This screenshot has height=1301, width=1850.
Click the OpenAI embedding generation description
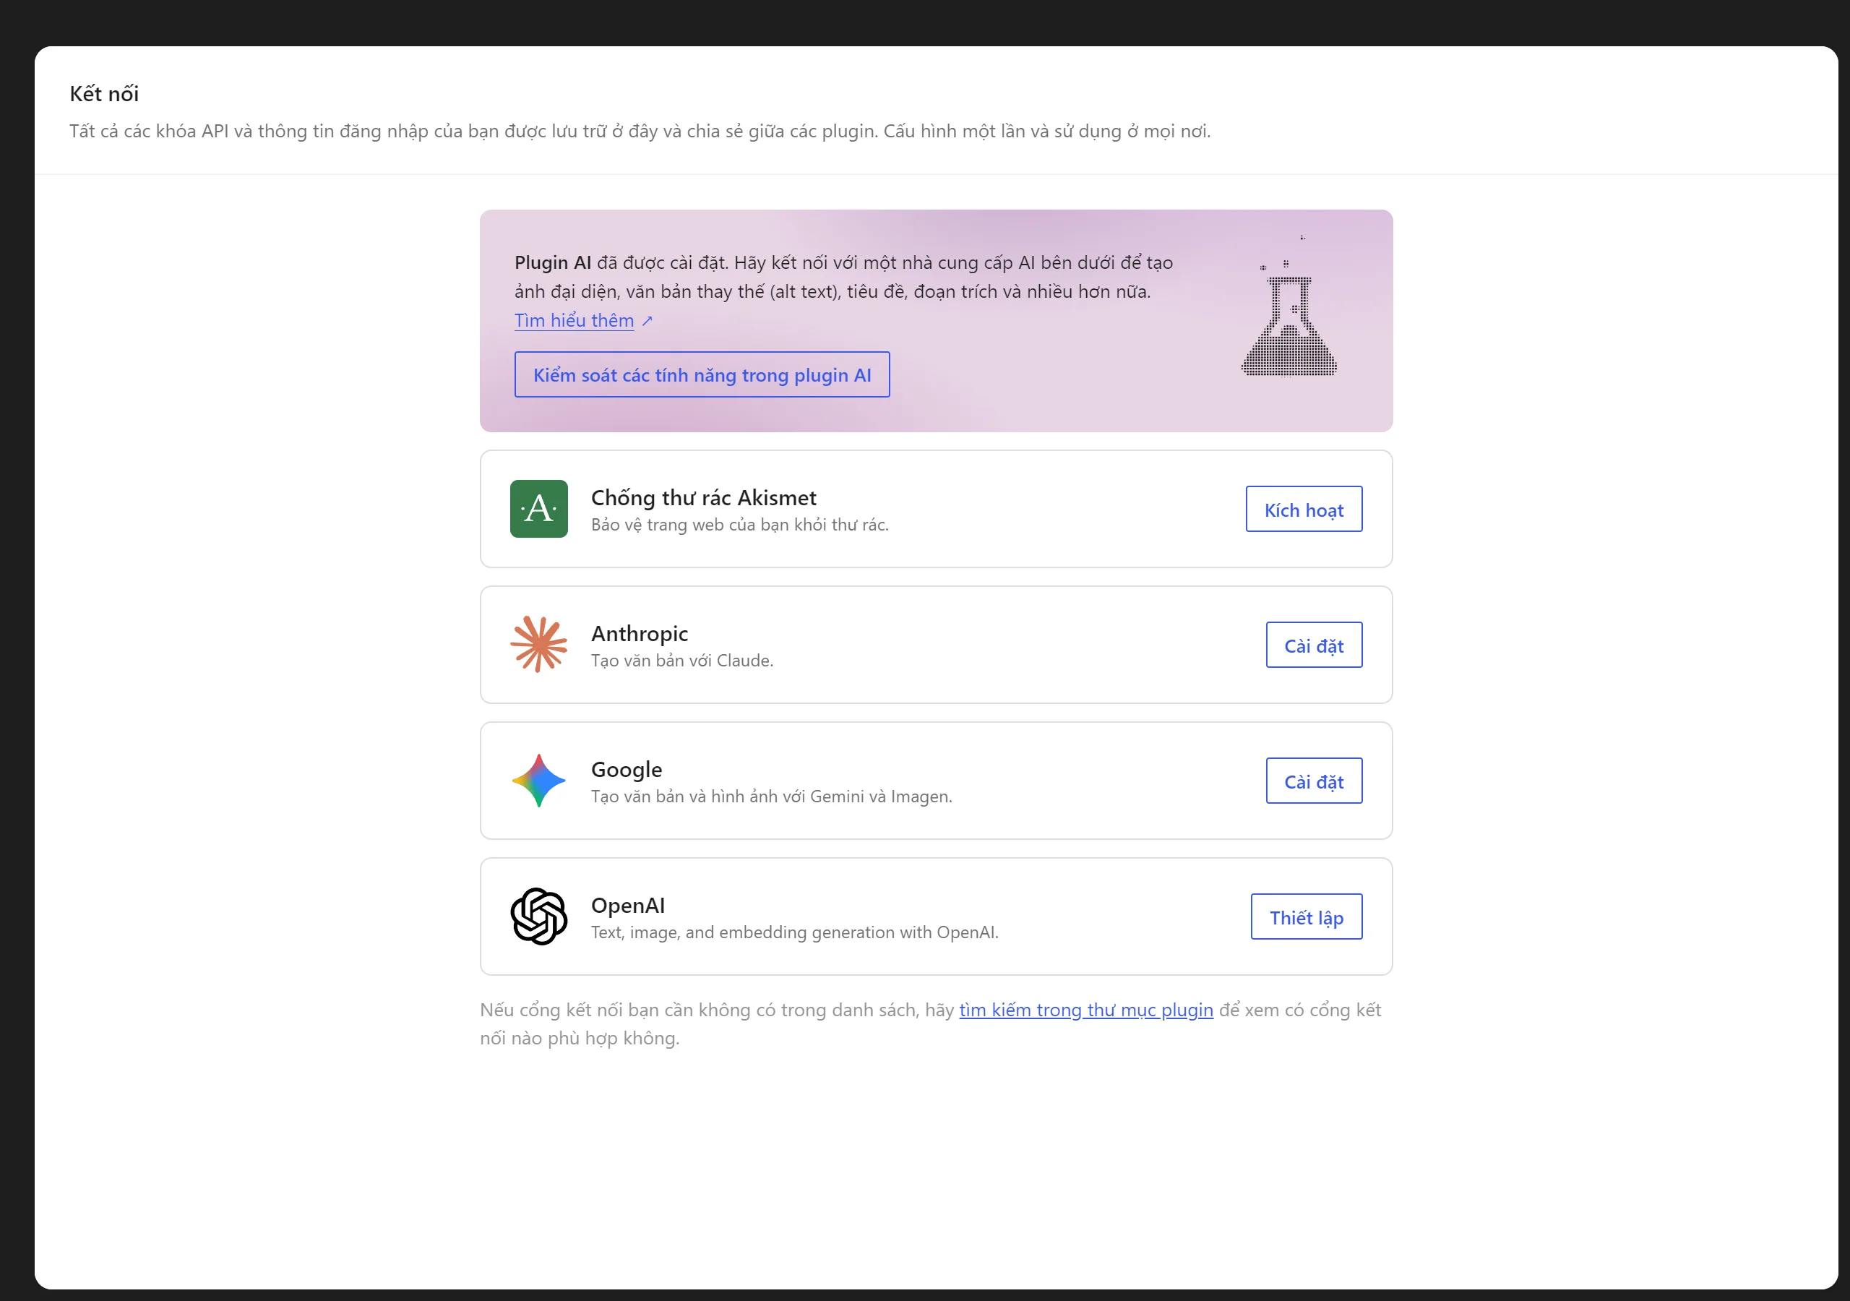coord(794,932)
